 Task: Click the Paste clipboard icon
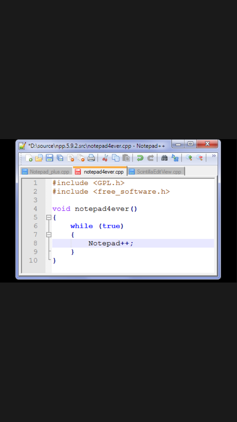coord(126,158)
